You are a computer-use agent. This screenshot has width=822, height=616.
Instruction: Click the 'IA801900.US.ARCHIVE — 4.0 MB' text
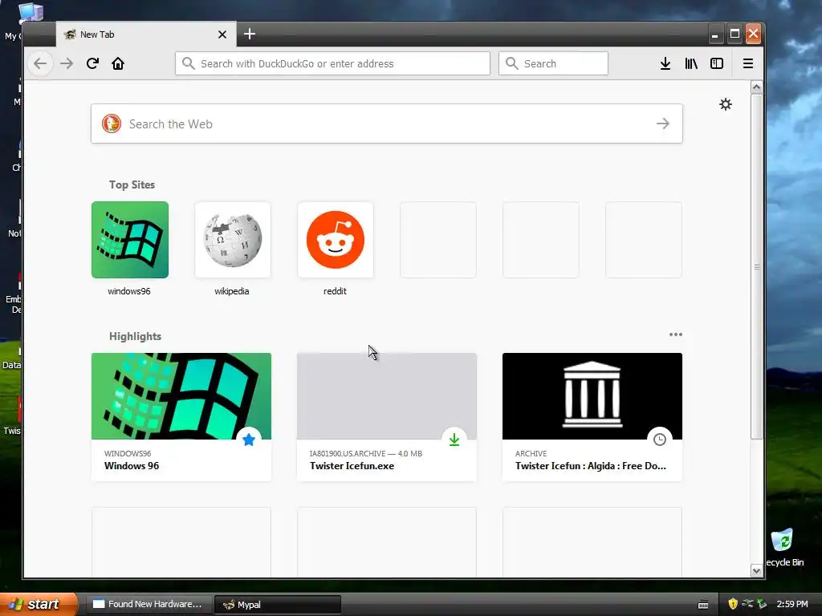click(x=366, y=454)
